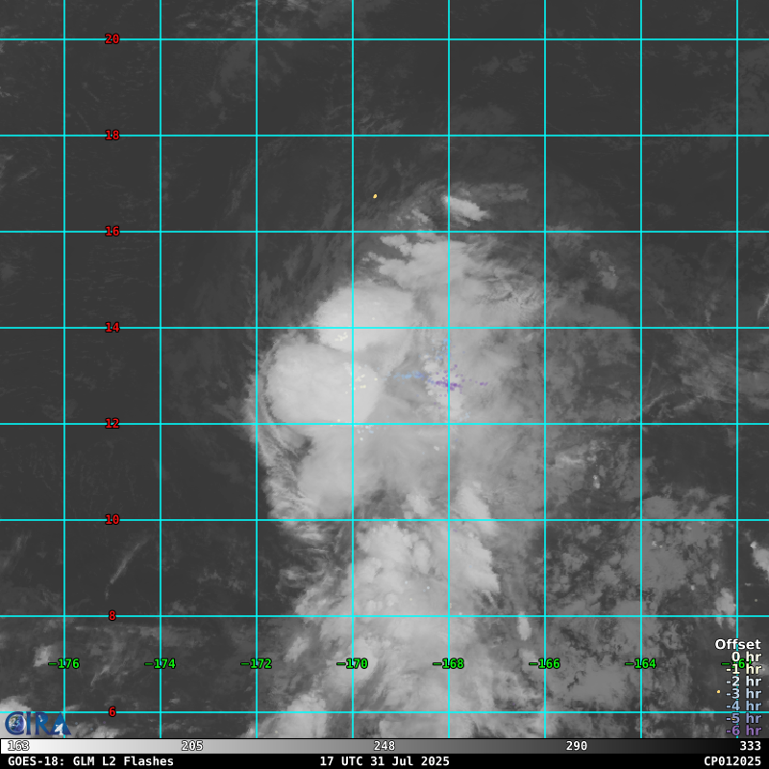
Task: Click the red 20 latitude label
Action: [112, 39]
